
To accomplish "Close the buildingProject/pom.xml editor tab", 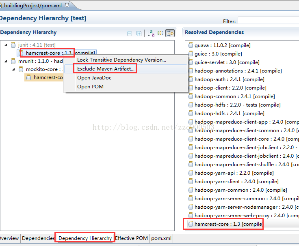I will (x=67, y=5).
